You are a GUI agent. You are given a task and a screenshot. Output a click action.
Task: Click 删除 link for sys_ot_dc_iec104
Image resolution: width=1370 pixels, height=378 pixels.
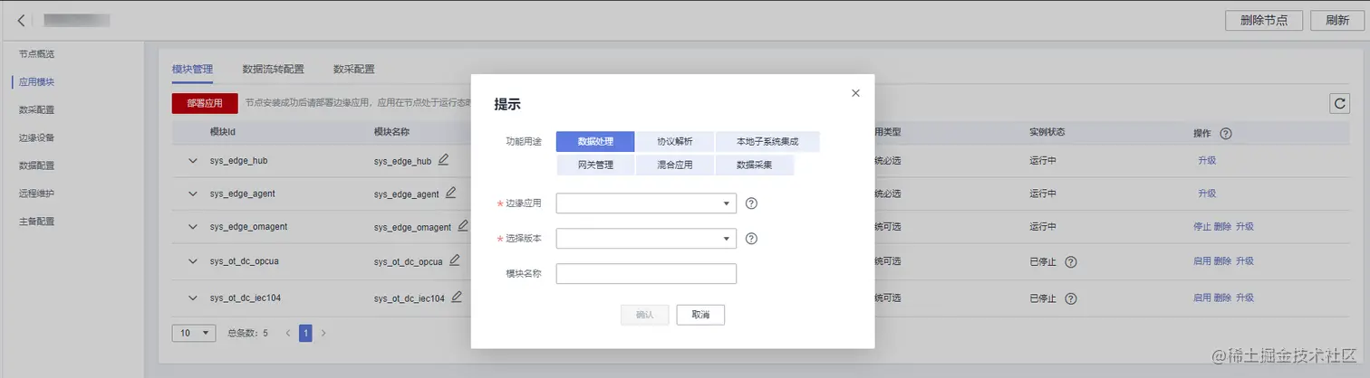tap(1223, 298)
